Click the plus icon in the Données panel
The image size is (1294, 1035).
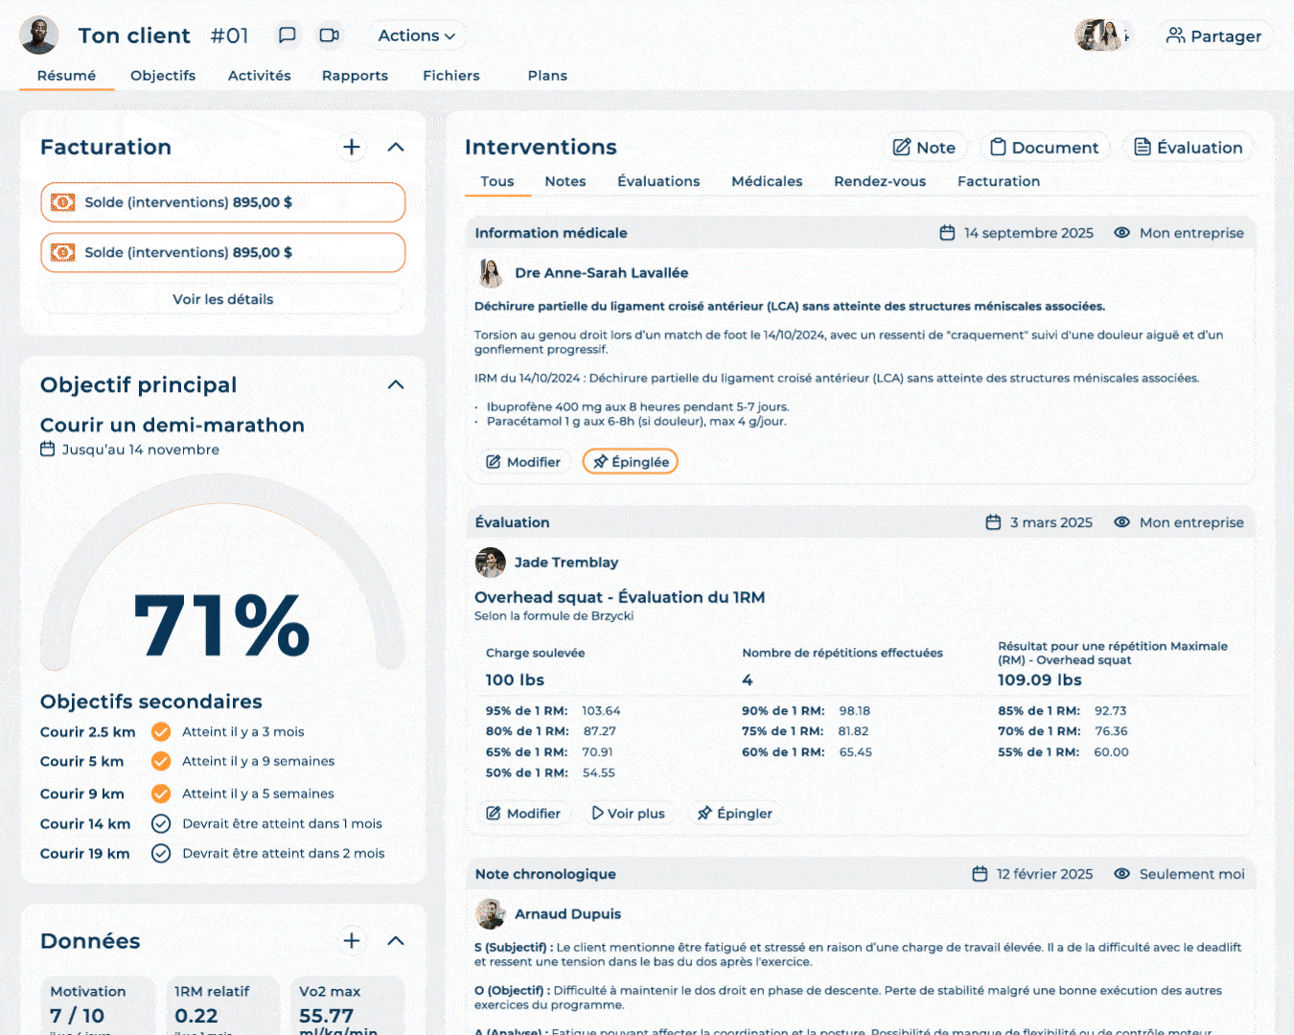(352, 941)
